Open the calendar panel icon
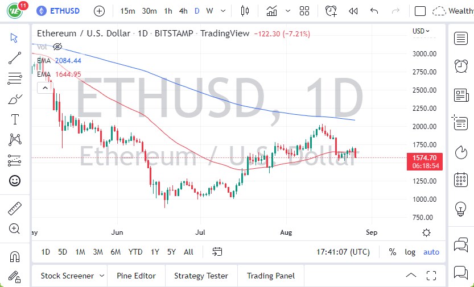The height and width of the screenshot is (287, 474). [461, 180]
